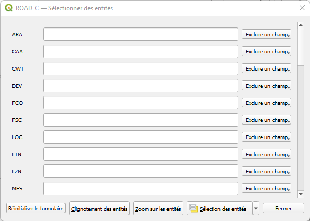
Task: Click the LTN input field
Action: click(x=140, y=154)
